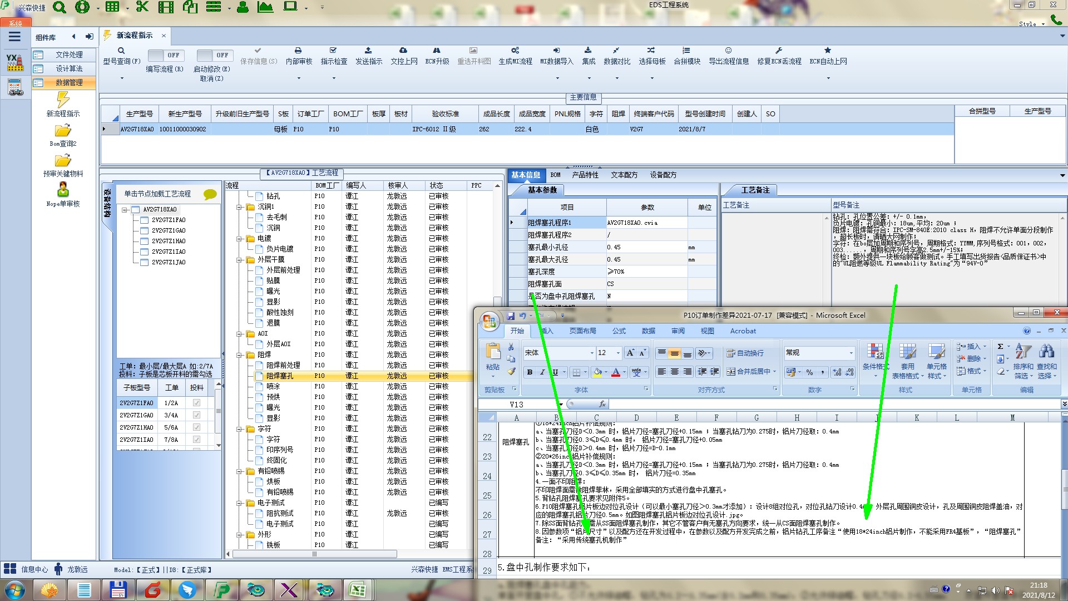This screenshot has height=601, width=1068.
Task: Click the Excel font color red A
Action: 616,372
